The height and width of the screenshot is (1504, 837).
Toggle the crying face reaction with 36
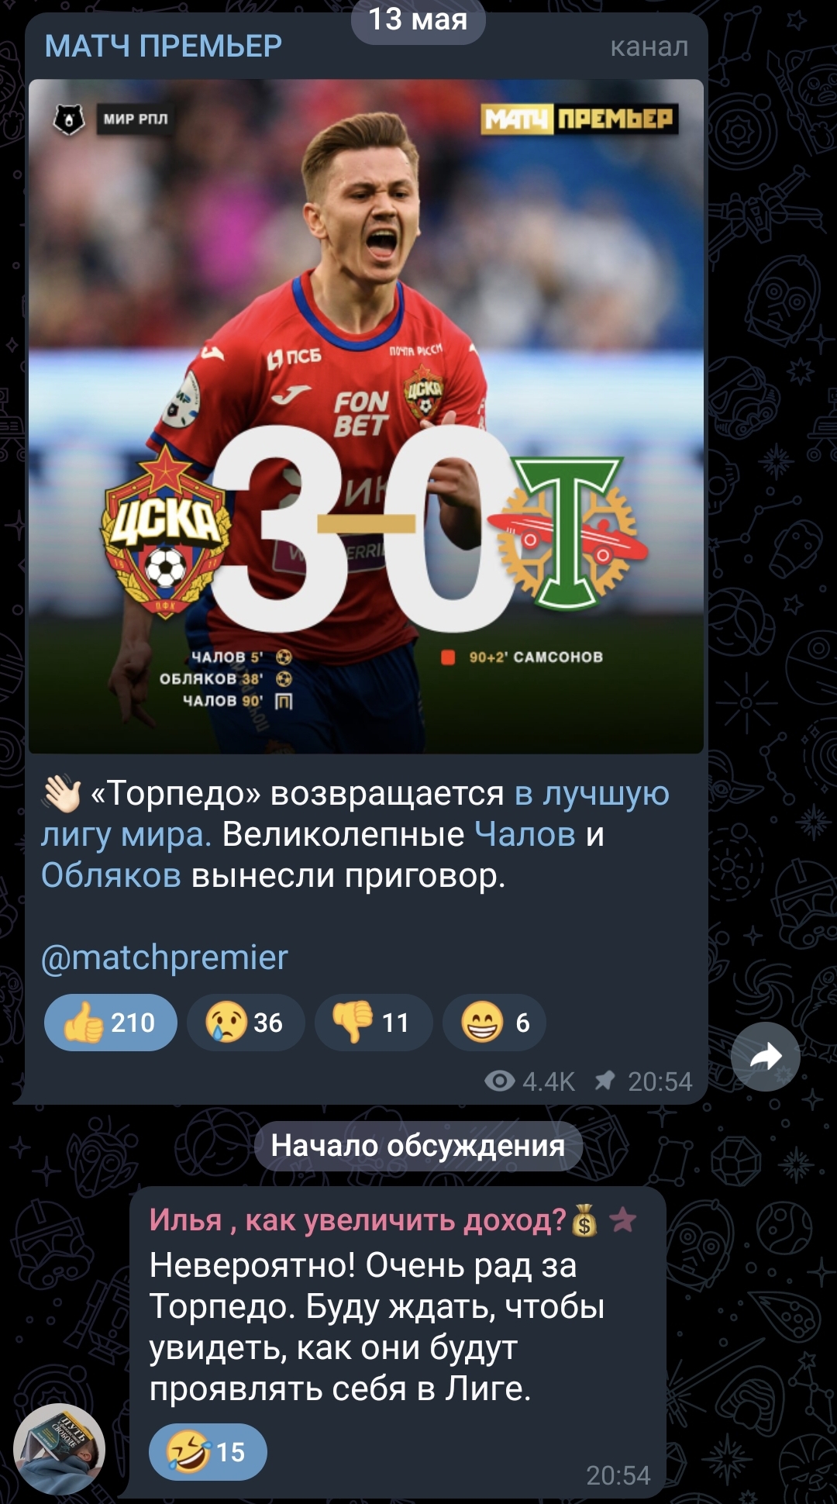pyautogui.click(x=246, y=1023)
